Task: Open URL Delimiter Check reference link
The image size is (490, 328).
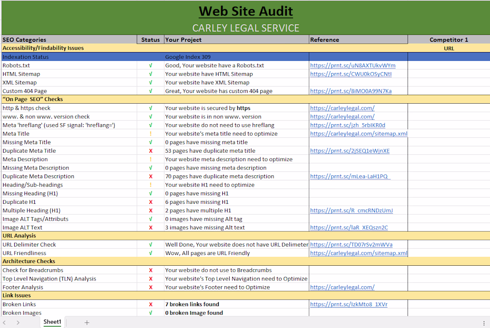Action: click(x=351, y=245)
